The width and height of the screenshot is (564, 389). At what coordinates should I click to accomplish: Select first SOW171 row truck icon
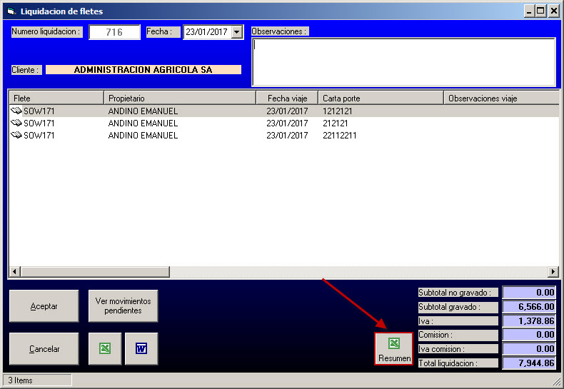pyautogui.click(x=16, y=111)
